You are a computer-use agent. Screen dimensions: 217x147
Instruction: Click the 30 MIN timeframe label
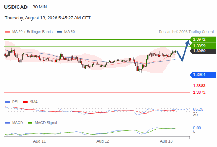point(40,7)
